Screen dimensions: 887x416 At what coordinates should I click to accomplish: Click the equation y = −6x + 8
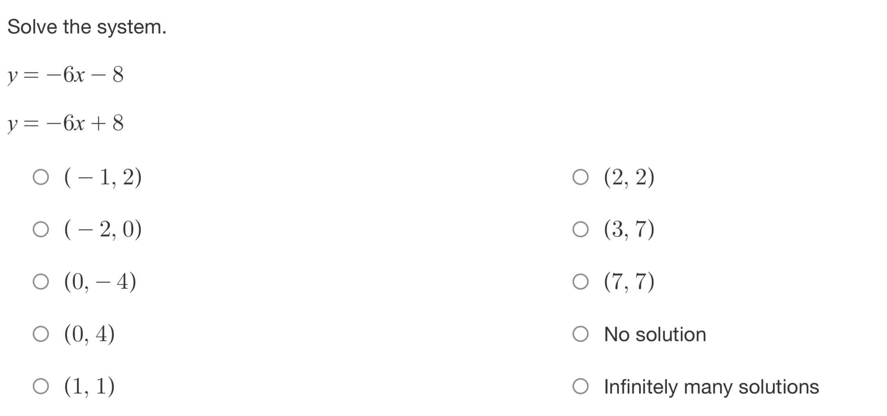click(66, 123)
